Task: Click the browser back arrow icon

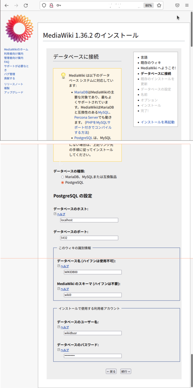Action: (x=7, y=5)
